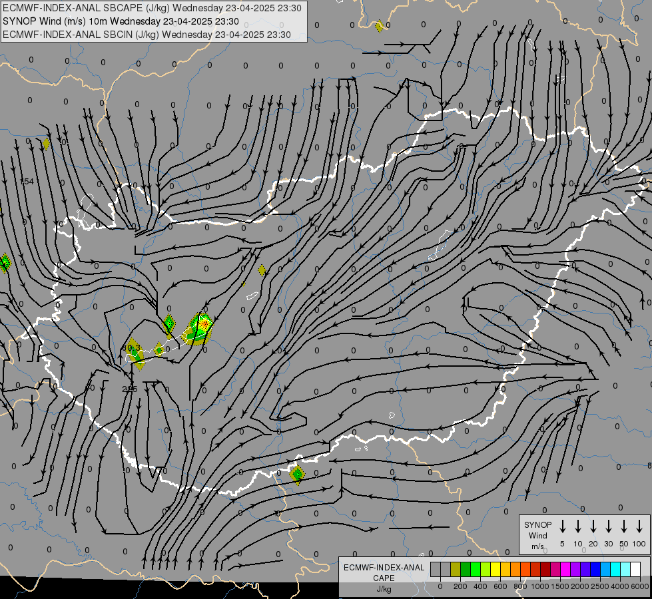Image resolution: width=652 pixels, height=599 pixels.
Task: Click the green CAPE diamond on southern border
Action: pyautogui.click(x=297, y=475)
